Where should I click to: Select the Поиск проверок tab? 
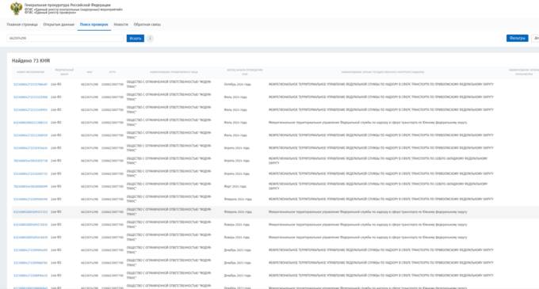pyautogui.click(x=94, y=25)
